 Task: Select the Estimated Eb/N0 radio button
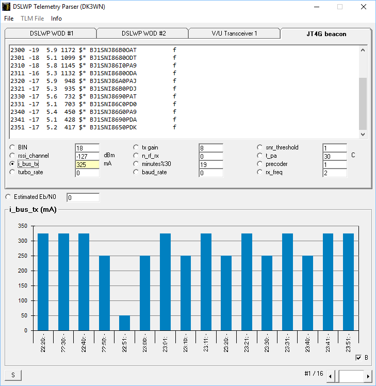[x=8, y=197]
